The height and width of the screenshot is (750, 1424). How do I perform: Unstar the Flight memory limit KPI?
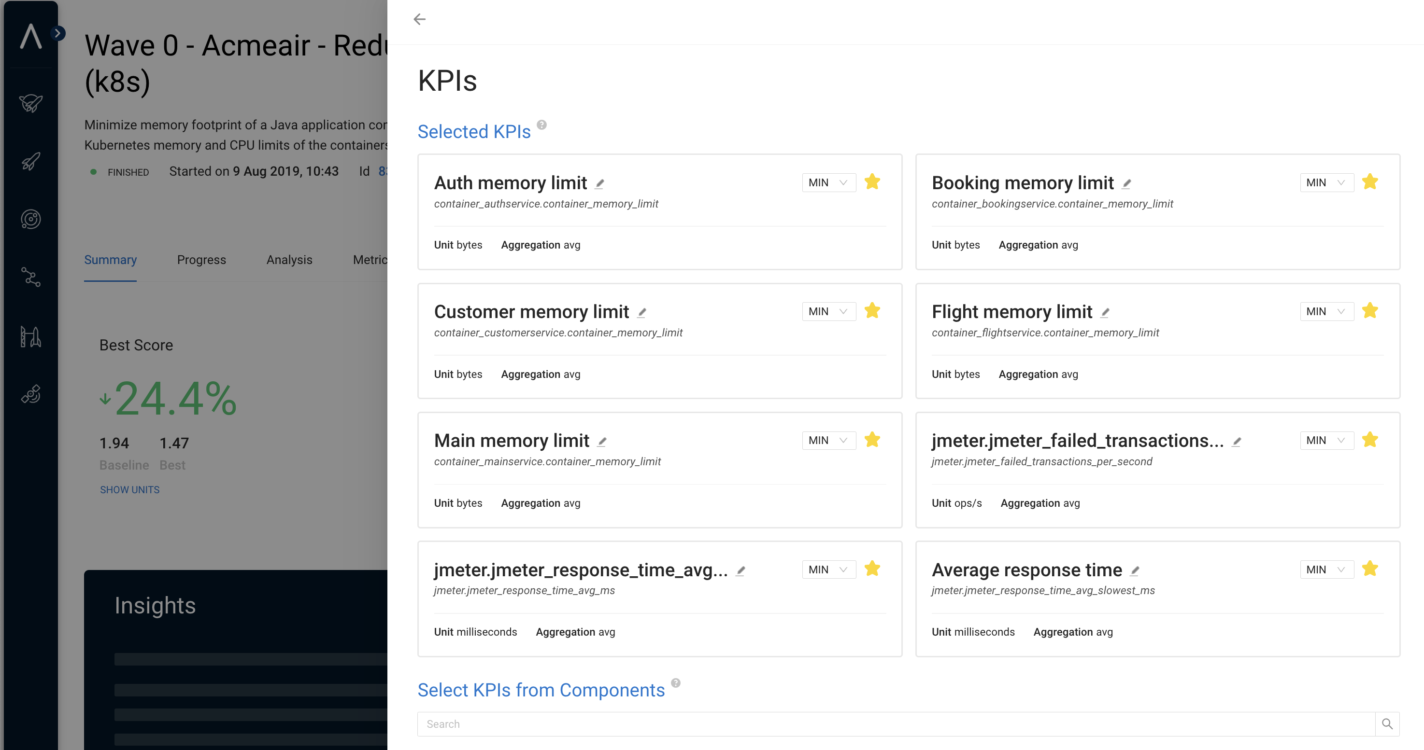pyautogui.click(x=1369, y=311)
